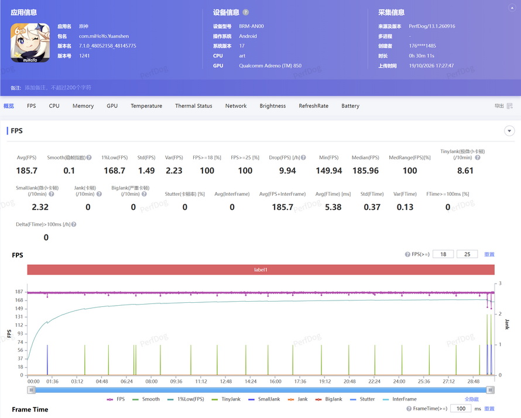Click the left handle of the time range slider
The width and height of the screenshot is (521, 418).
coord(31,390)
